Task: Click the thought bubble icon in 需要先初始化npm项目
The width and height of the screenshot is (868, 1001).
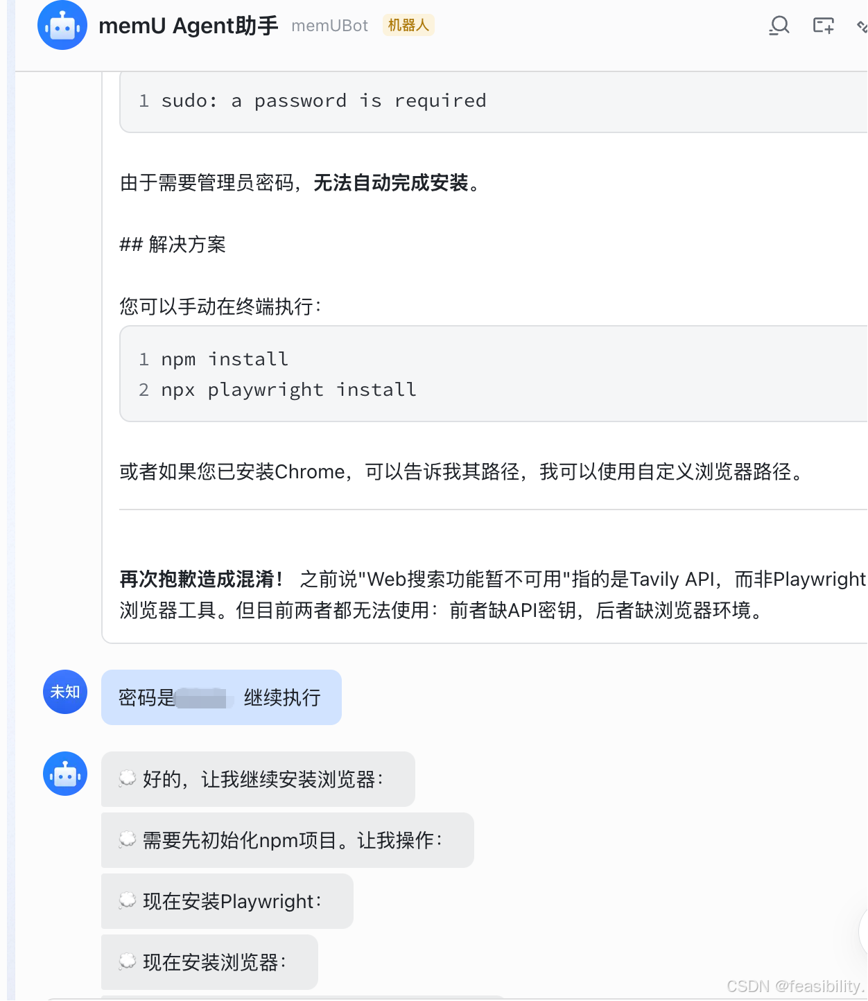Action: click(128, 840)
